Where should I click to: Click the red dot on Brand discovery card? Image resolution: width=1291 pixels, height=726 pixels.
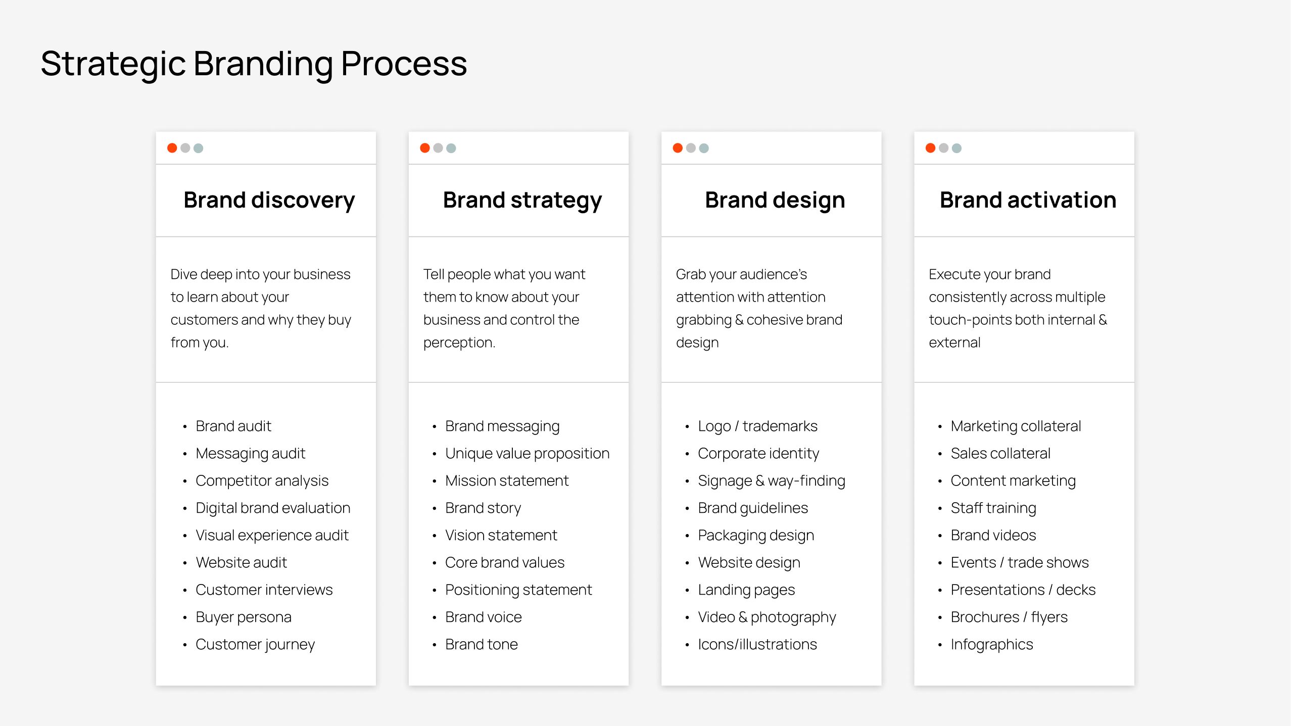tap(172, 148)
